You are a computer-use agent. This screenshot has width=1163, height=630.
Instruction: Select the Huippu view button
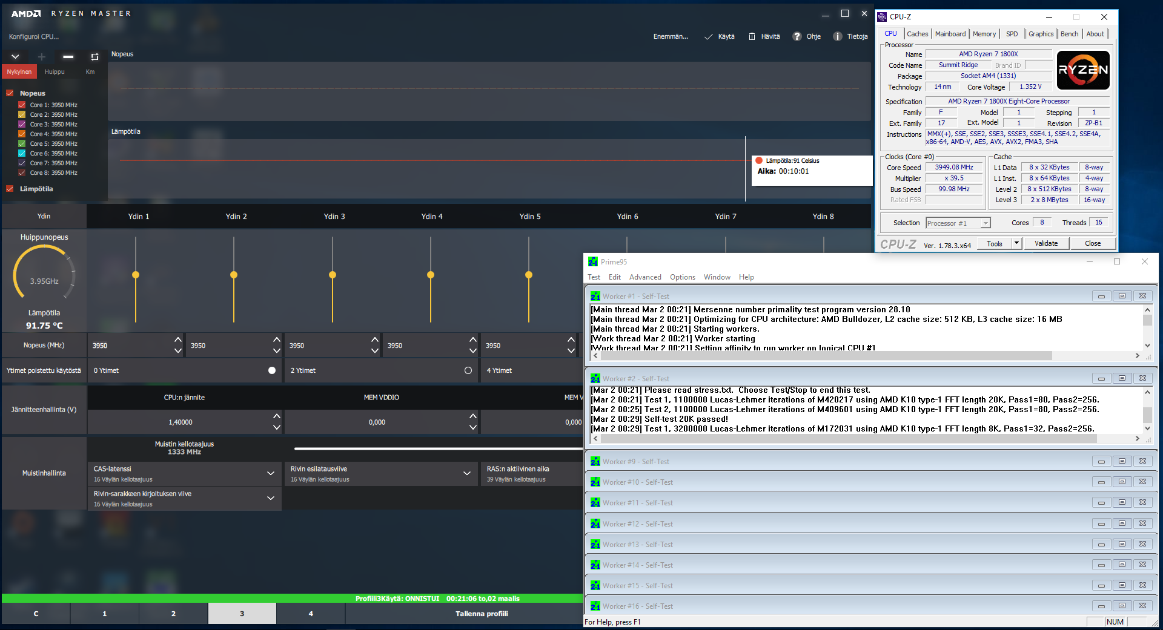click(x=55, y=71)
